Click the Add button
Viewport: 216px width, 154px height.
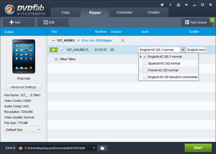pyautogui.click(x=19, y=22)
